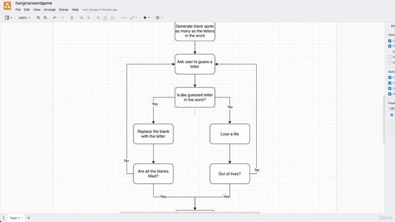Open the Arrange menu
This screenshot has width=395, height=222.
(x=49, y=10)
